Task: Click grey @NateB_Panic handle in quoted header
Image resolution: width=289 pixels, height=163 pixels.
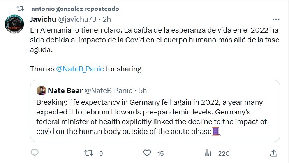Action: (108, 90)
